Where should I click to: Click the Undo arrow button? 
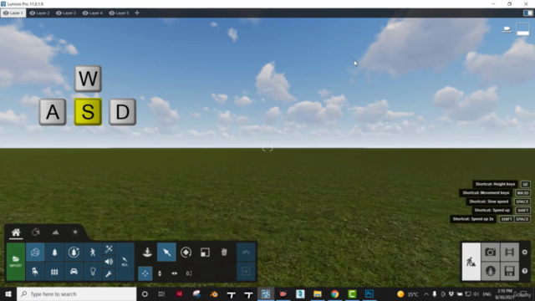(246, 253)
